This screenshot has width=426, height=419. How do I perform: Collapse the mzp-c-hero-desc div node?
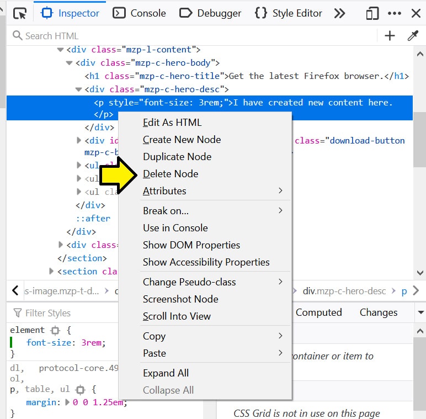point(78,89)
